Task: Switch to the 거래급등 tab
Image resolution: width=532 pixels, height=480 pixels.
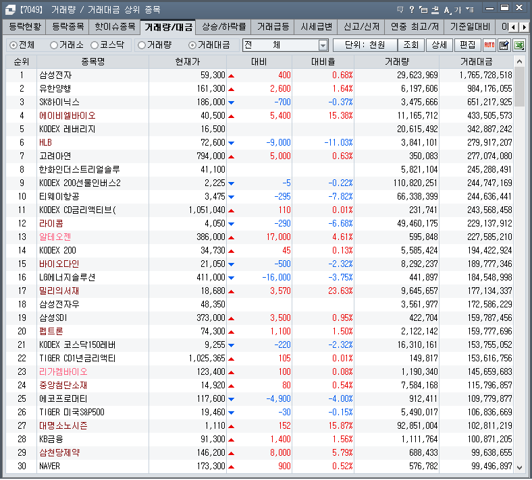Action: [x=273, y=27]
